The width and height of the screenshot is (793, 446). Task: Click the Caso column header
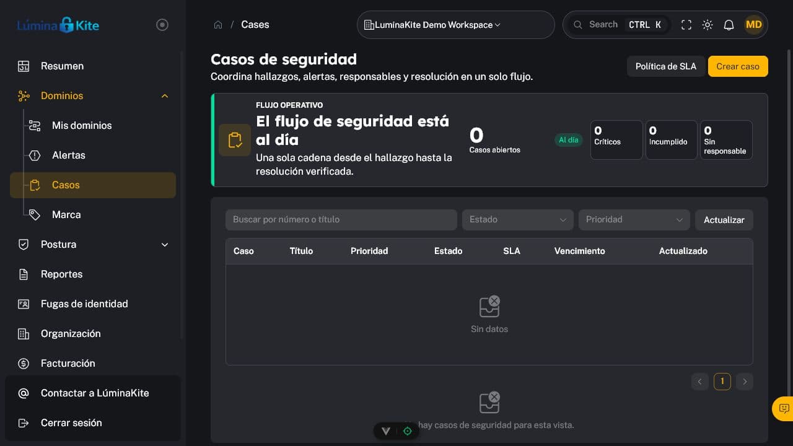243,251
